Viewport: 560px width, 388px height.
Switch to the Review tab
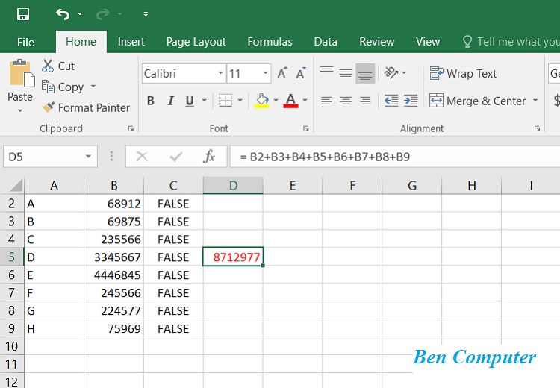[376, 42]
